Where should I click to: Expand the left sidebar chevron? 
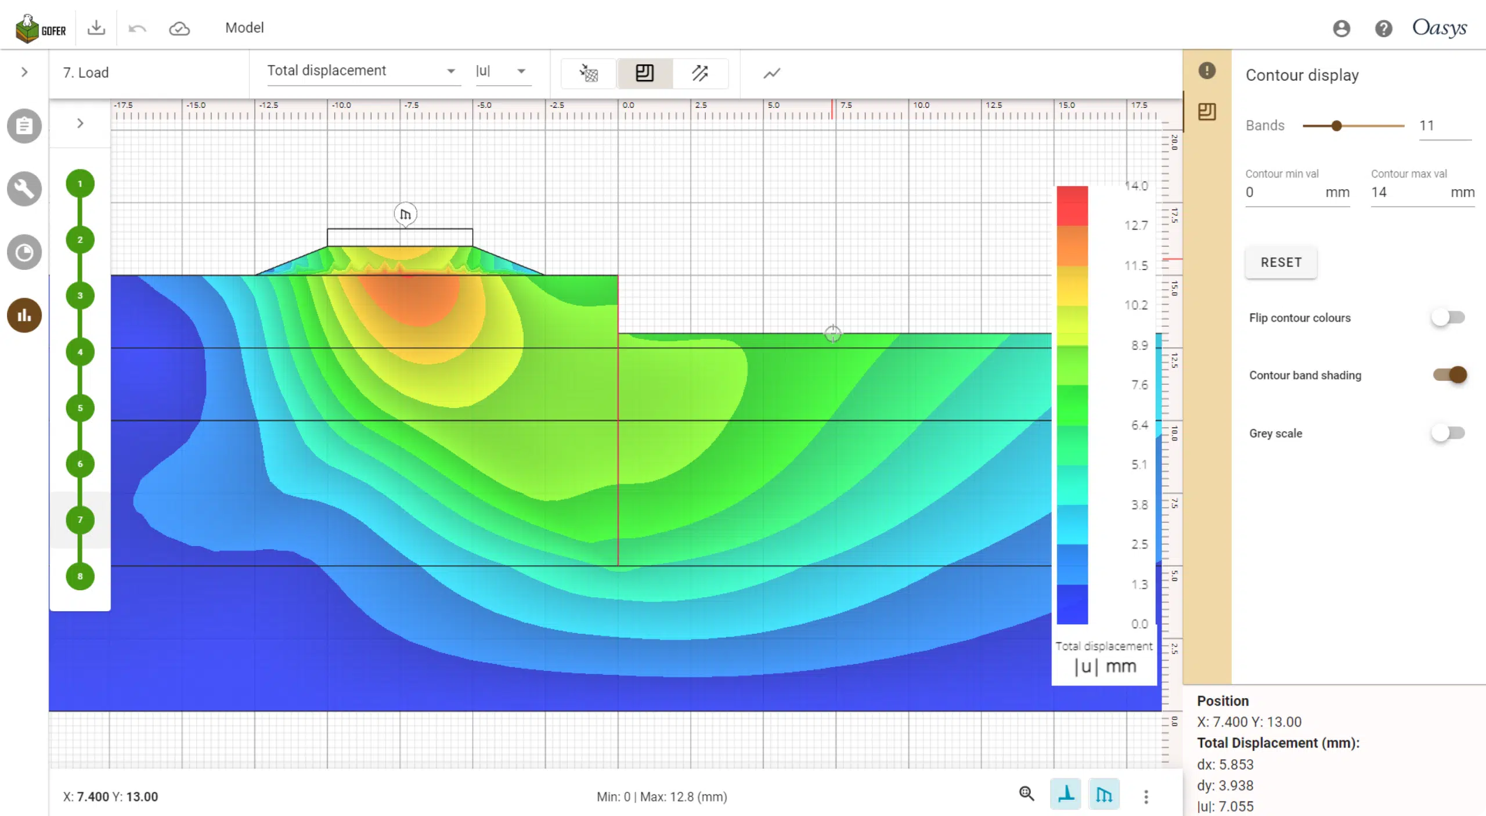pos(24,72)
